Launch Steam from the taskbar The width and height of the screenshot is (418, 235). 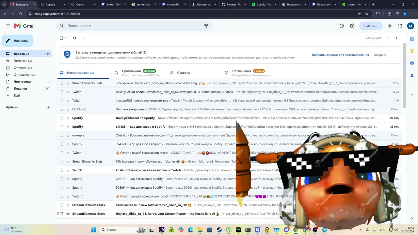tap(219, 230)
